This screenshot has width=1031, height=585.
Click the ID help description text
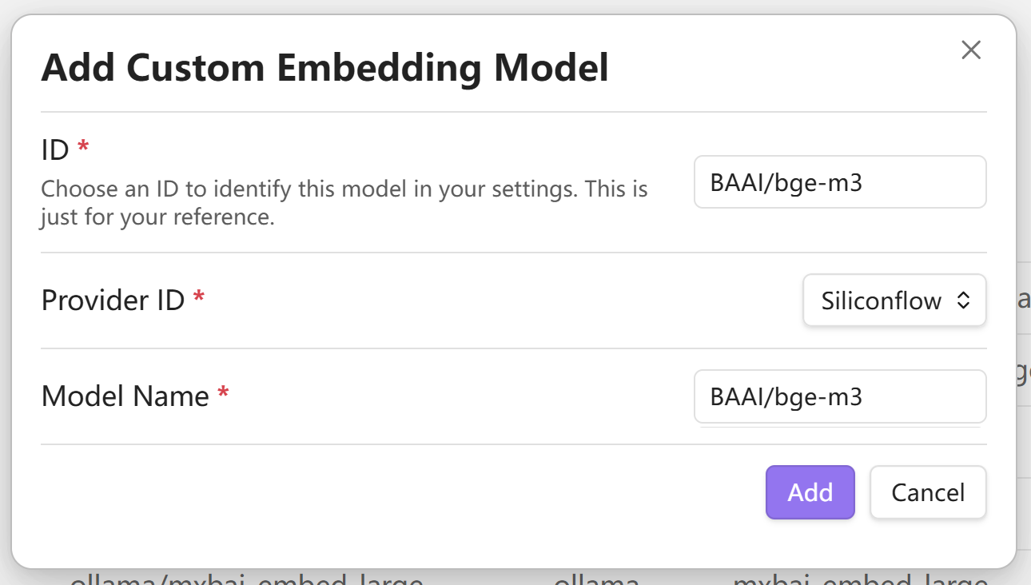pos(344,203)
